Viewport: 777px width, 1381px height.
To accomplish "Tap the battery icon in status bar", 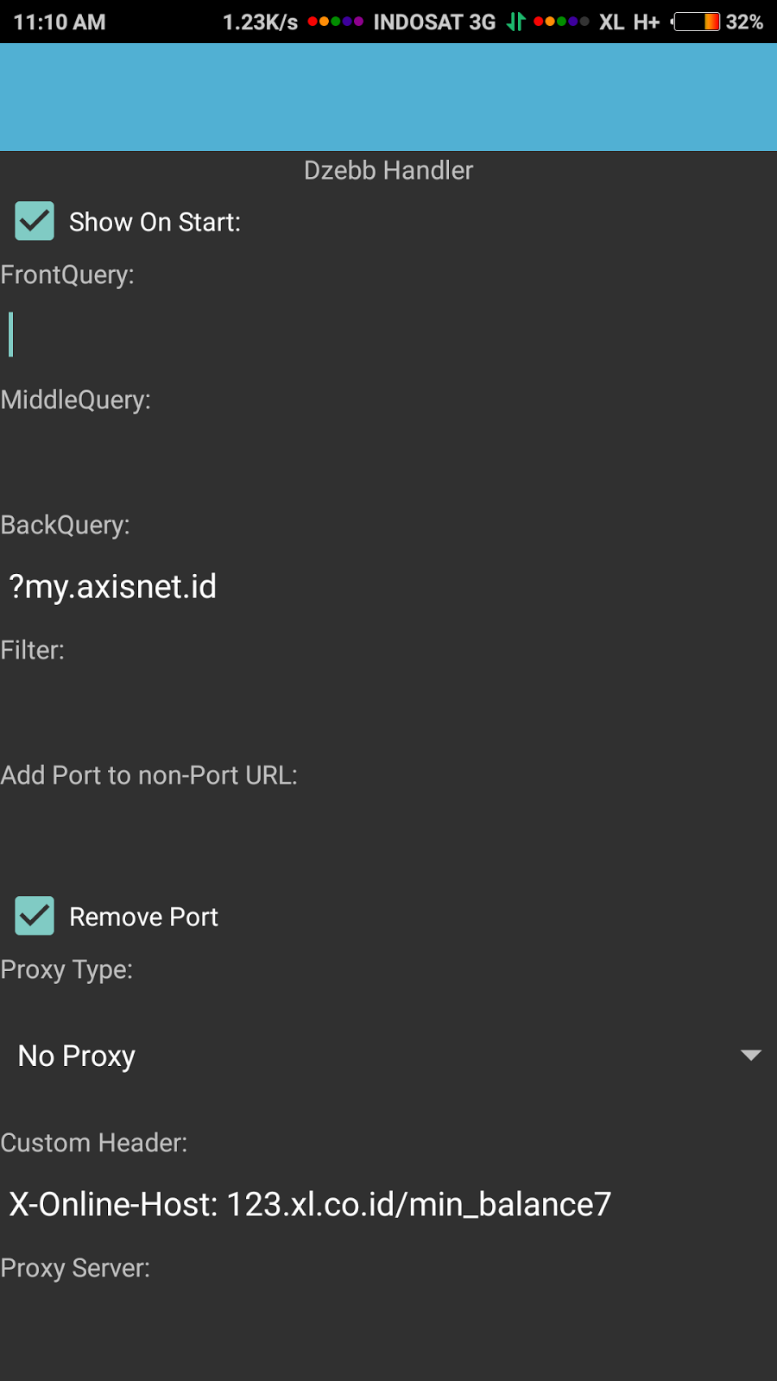I will click(x=696, y=22).
